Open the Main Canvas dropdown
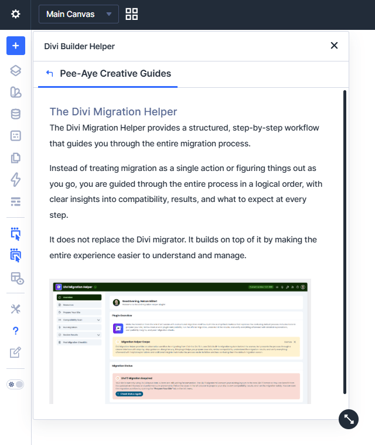 point(79,14)
